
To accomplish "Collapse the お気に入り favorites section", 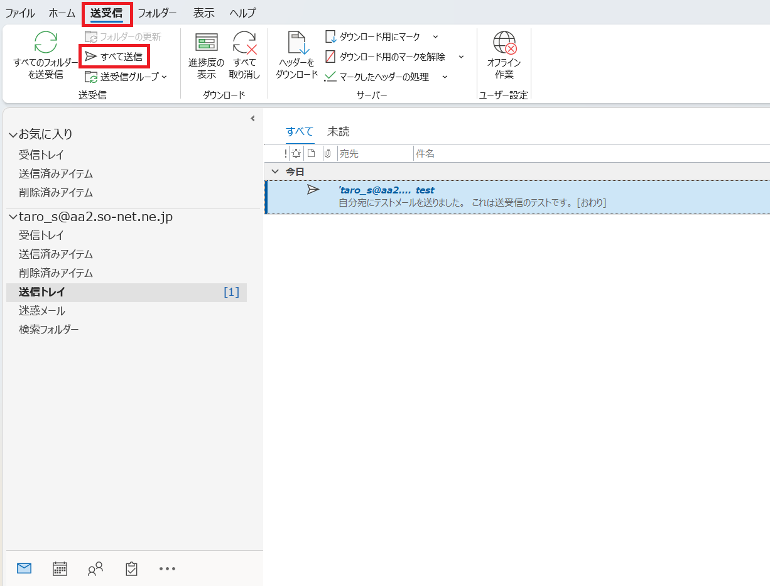I will pos(13,134).
